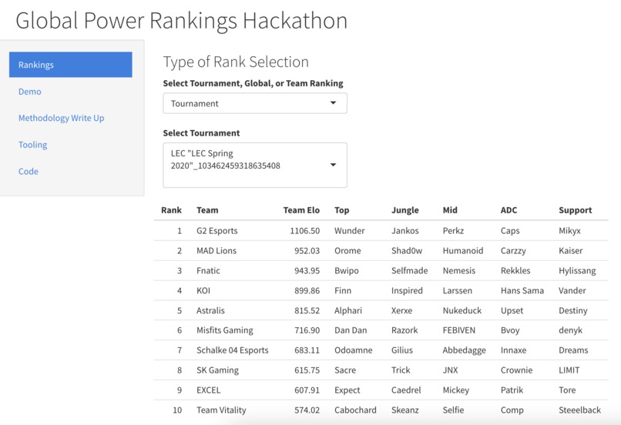Open the Tournament ranking type dropdown

click(255, 103)
